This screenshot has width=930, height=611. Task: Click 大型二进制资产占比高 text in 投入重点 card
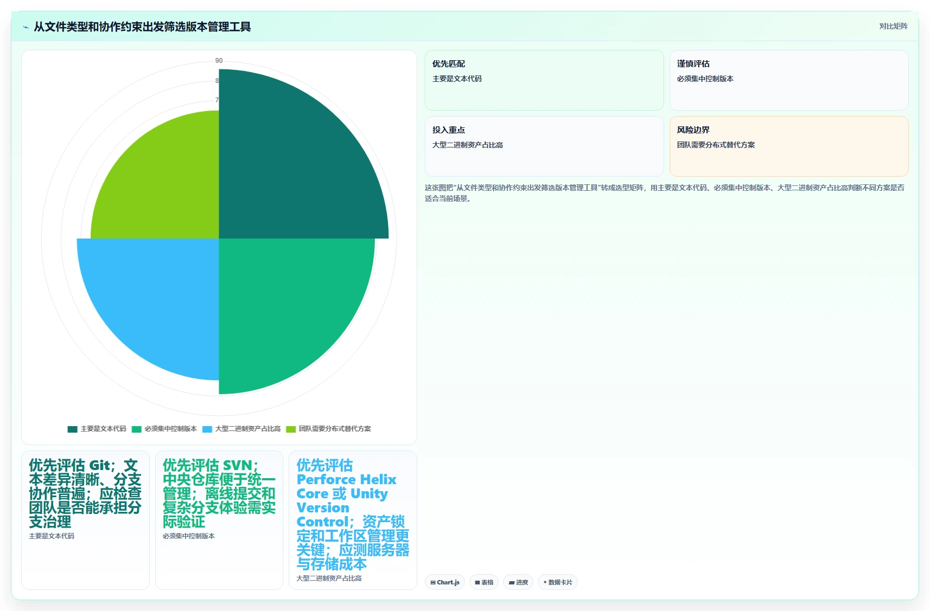click(x=468, y=145)
